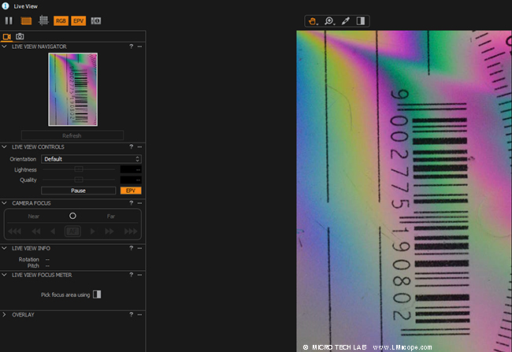Click the Pick focus area tool icon

pos(97,295)
